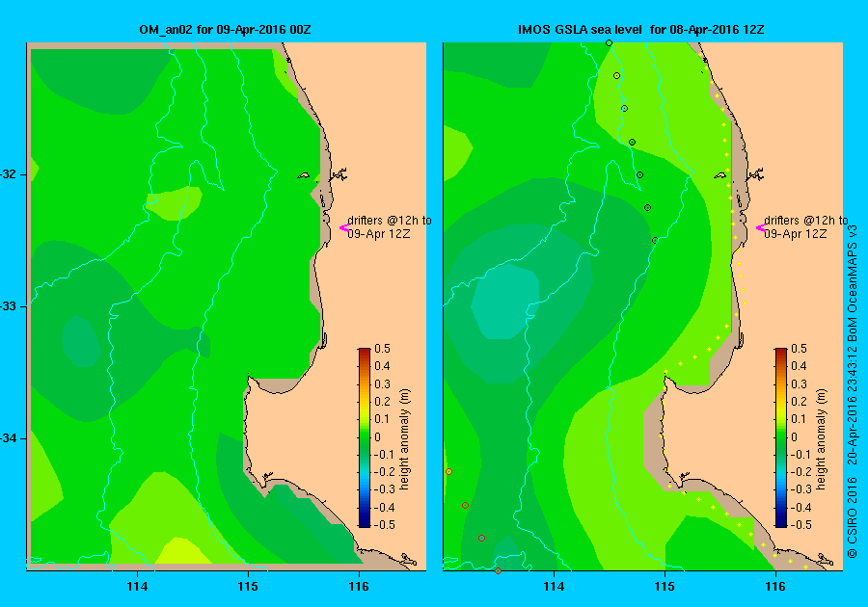Click the '-0.5' tick on OM_an02 colorbar

coord(385,525)
